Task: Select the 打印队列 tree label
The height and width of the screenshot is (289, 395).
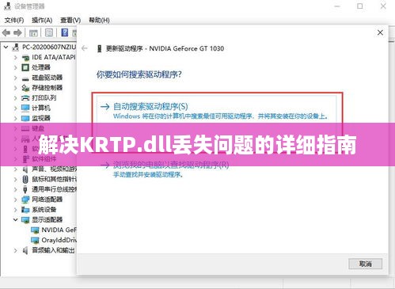Action: (x=44, y=98)
